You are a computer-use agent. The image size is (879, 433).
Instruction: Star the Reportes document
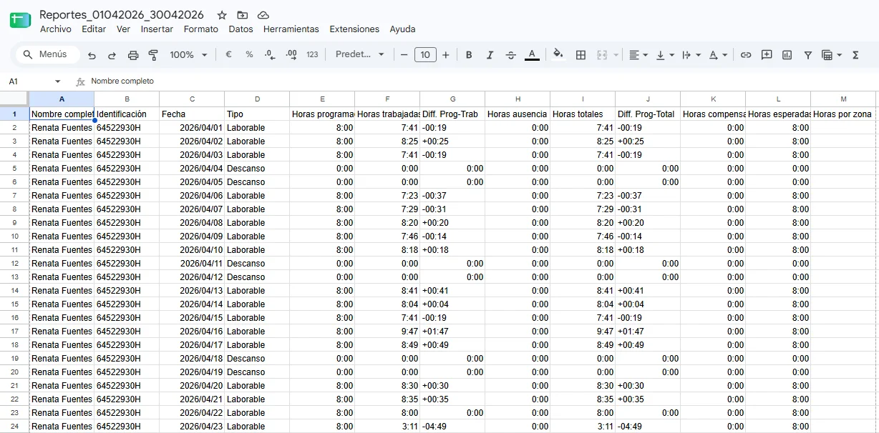pyautogui.click(x=222, y=15)
